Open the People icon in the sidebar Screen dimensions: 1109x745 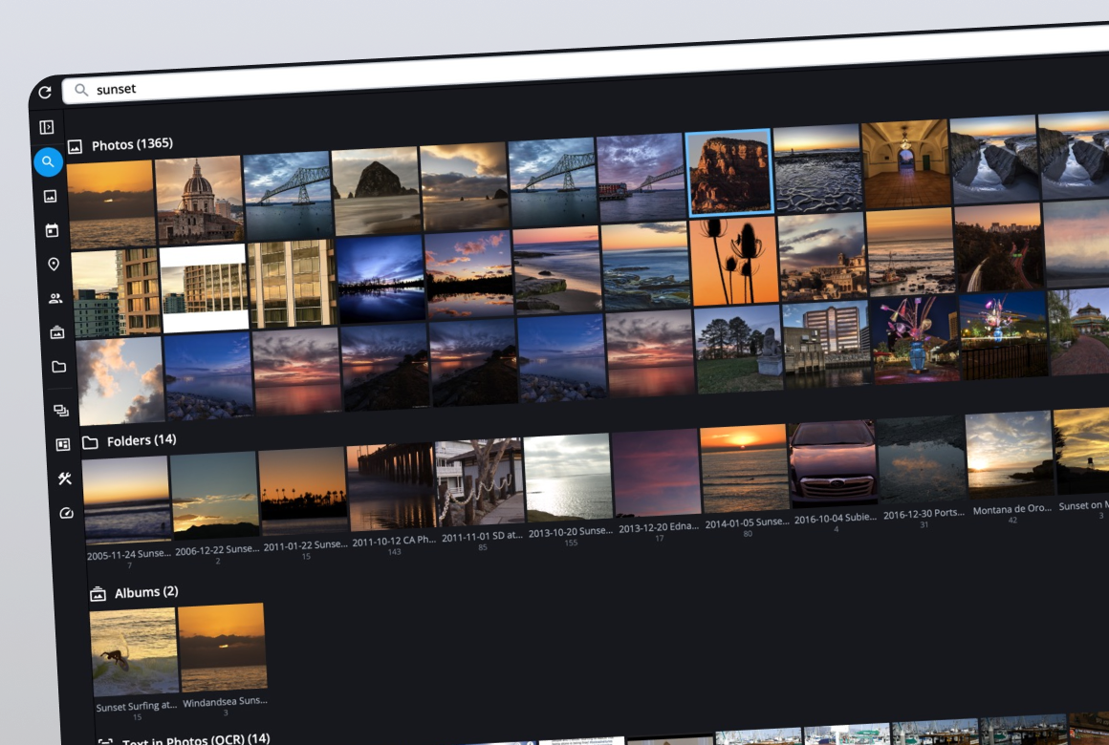[x=55, y=298]
